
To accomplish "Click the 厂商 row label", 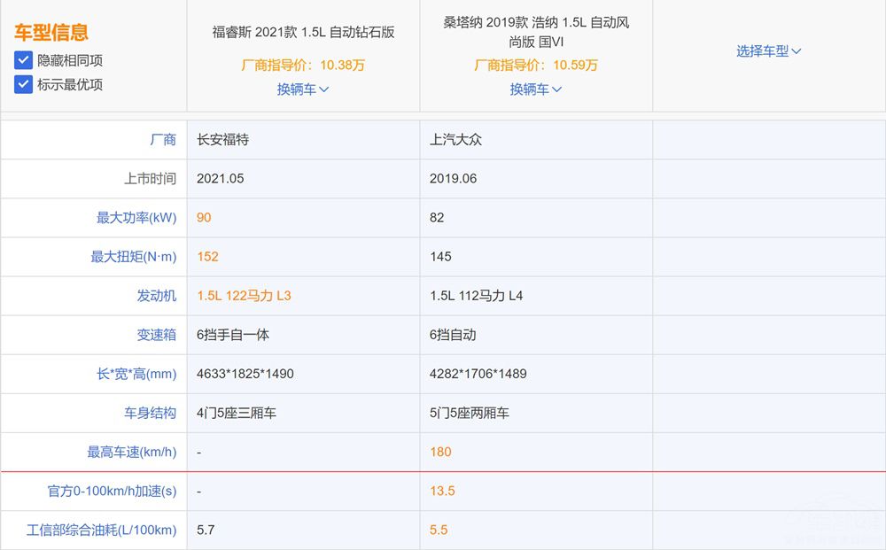I will (163, 140).
